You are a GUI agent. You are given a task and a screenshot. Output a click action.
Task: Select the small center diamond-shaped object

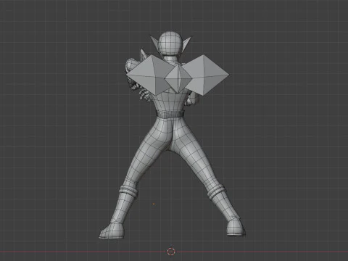tap(178, 79)
